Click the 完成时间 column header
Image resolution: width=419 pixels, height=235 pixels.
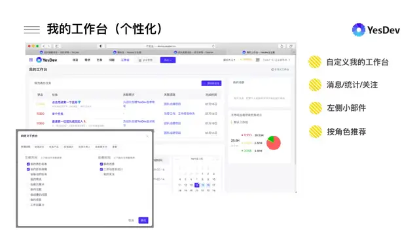click(x=211, y=95)
